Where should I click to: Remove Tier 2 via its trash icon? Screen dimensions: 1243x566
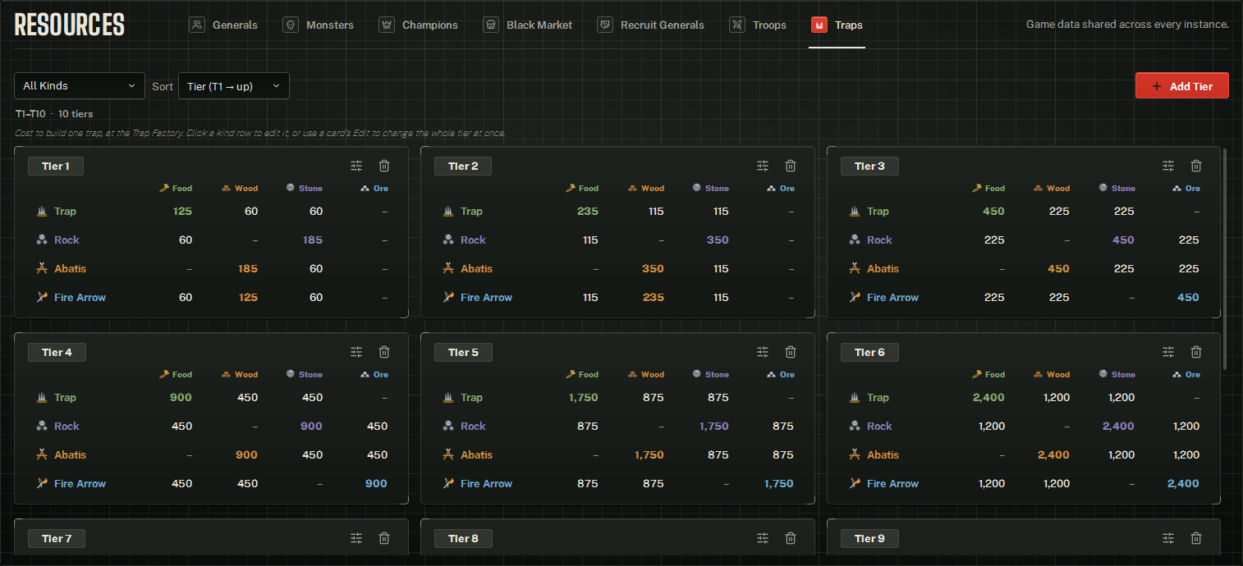[791, 166]
